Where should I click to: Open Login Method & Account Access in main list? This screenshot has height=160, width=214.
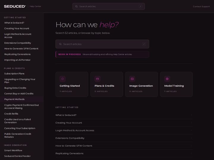124,130
